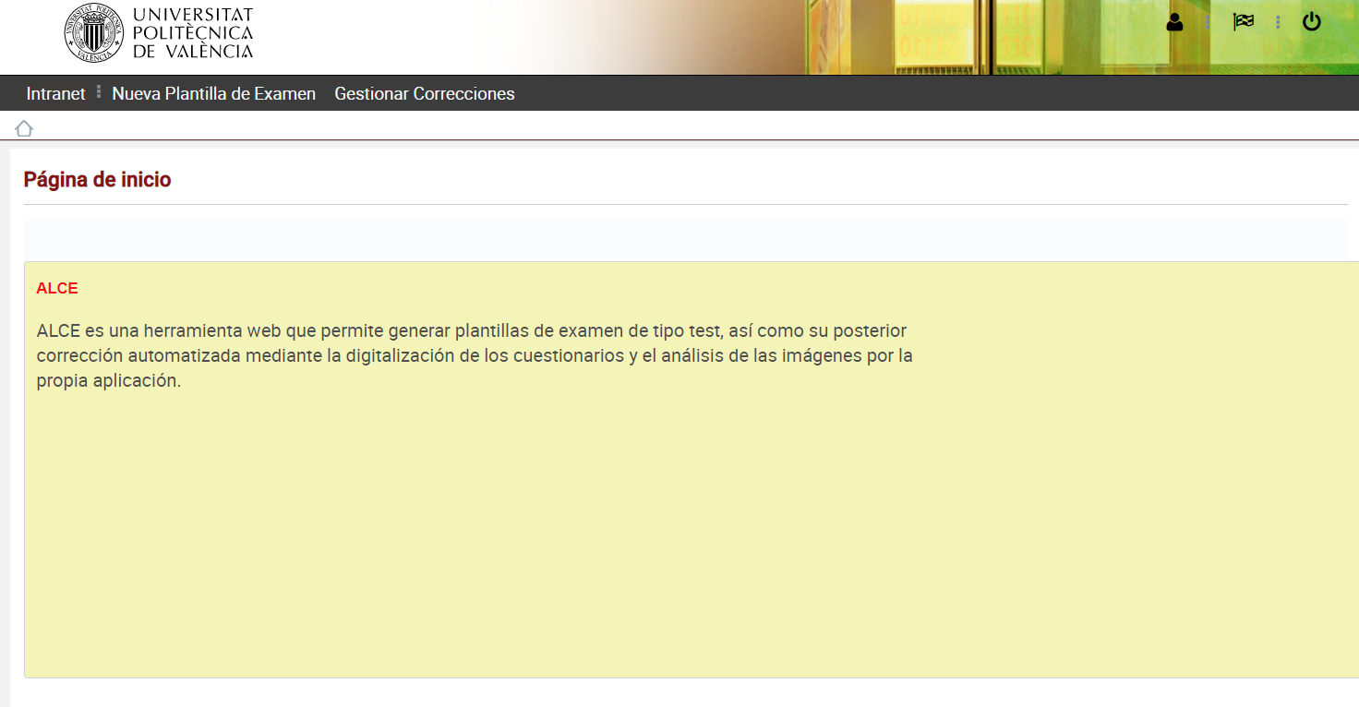Click the dotted divider between user and flag icons

pos(1209,22)
